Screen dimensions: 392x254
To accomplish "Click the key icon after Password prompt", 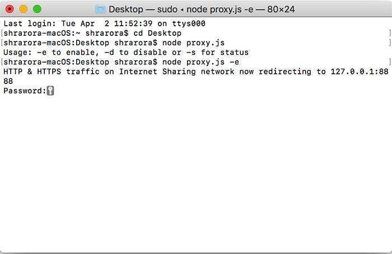I will tap(50, 91).
